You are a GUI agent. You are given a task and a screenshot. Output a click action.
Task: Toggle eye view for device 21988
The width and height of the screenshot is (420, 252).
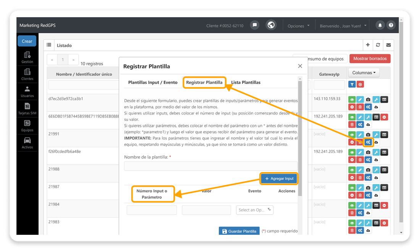pyautogui.click(x=352, y=170)
